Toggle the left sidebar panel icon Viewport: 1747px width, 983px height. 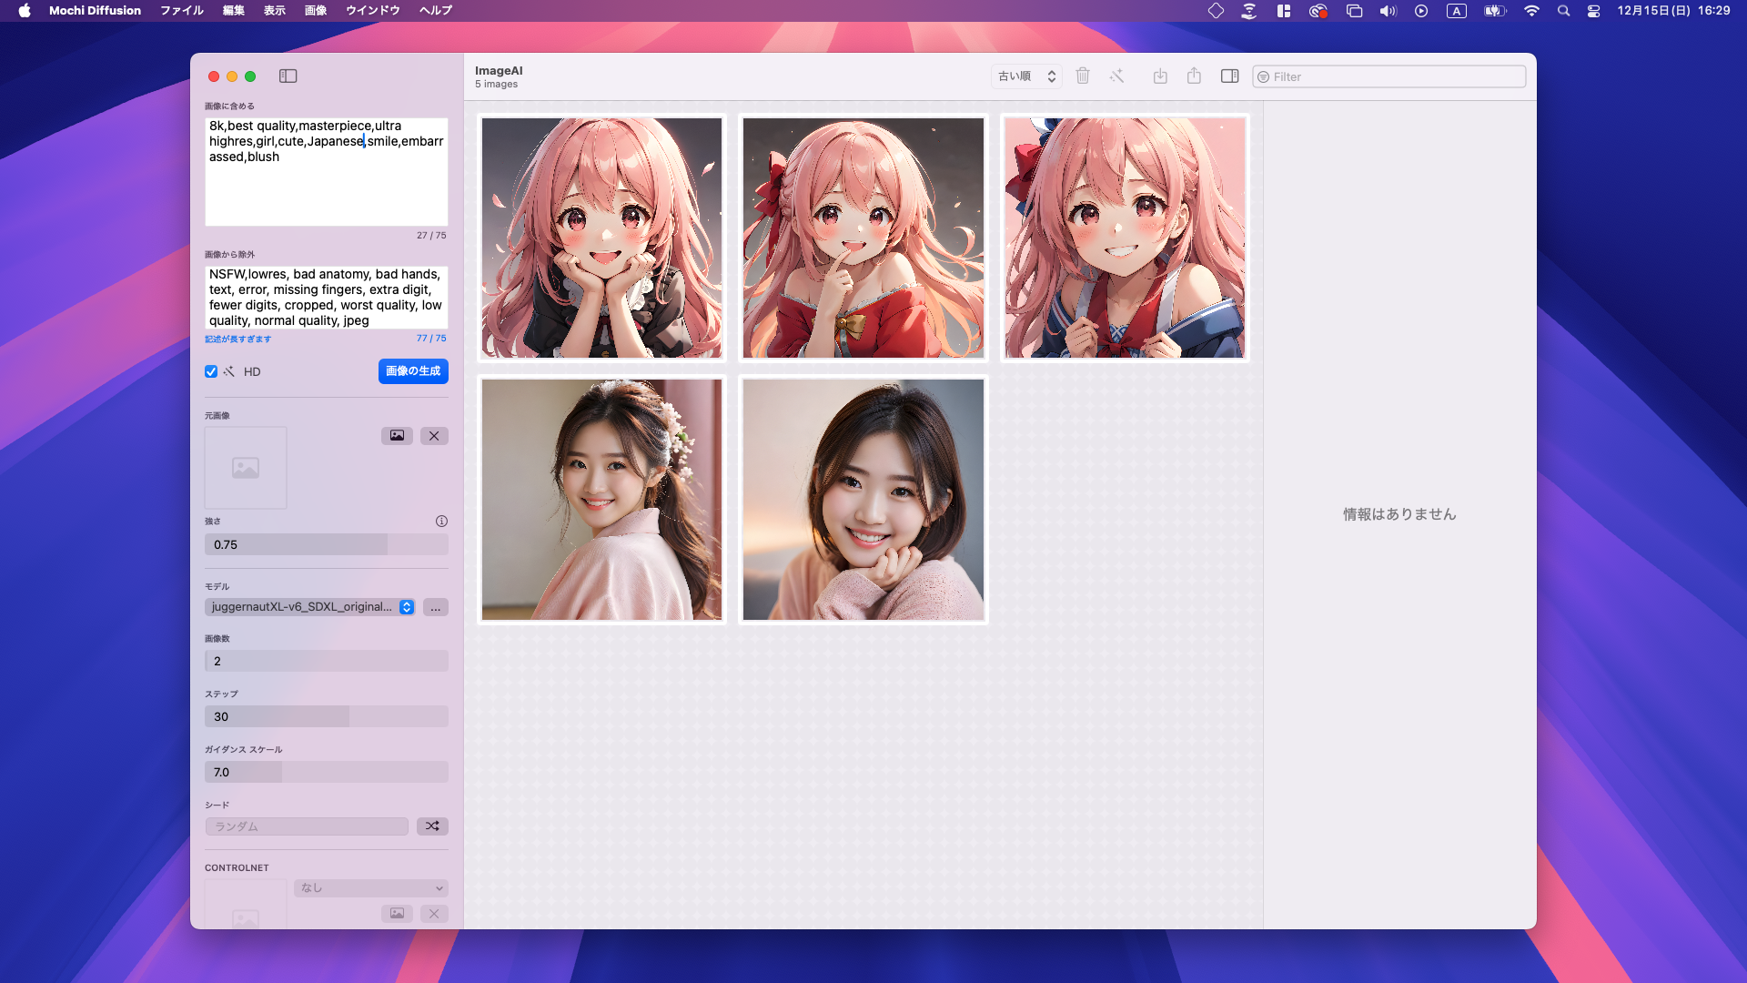coord(288,76)
